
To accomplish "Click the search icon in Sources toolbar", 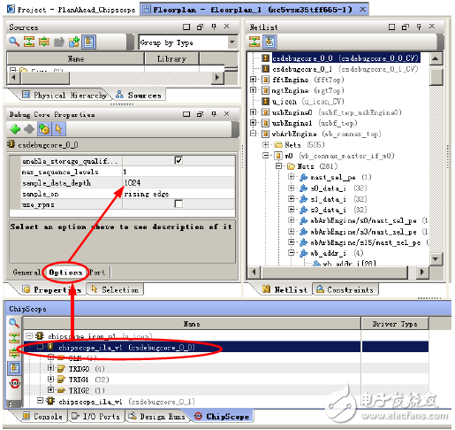I will [x=14, y=42].
